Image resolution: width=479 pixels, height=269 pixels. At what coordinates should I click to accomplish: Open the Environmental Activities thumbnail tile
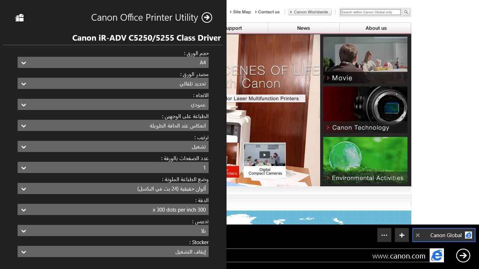click(x=365, y=160)
